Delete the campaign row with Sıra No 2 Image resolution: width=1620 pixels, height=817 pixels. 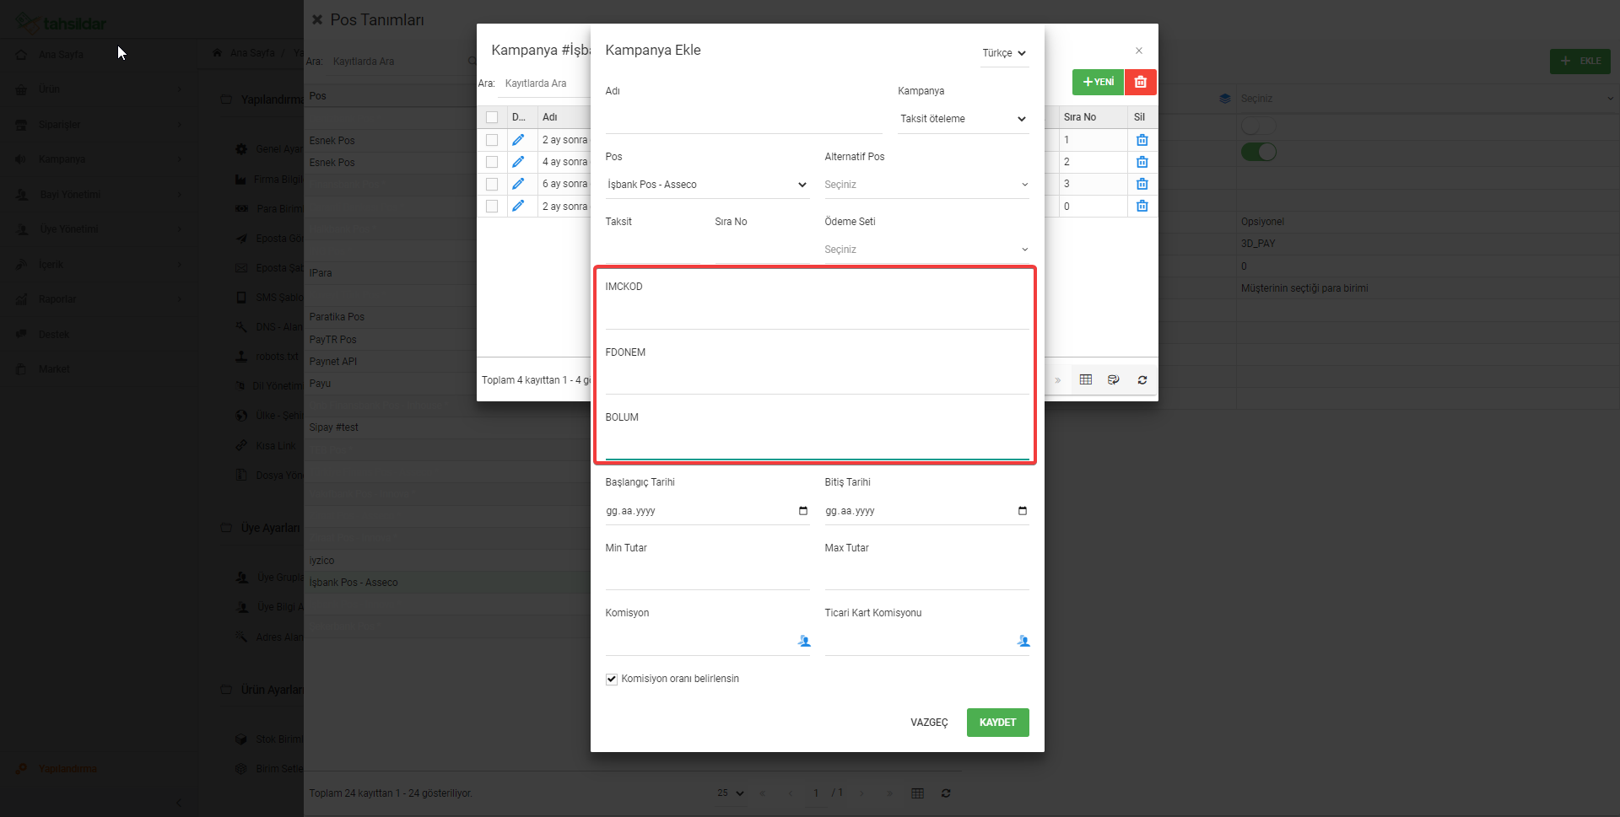[1142, 162]
